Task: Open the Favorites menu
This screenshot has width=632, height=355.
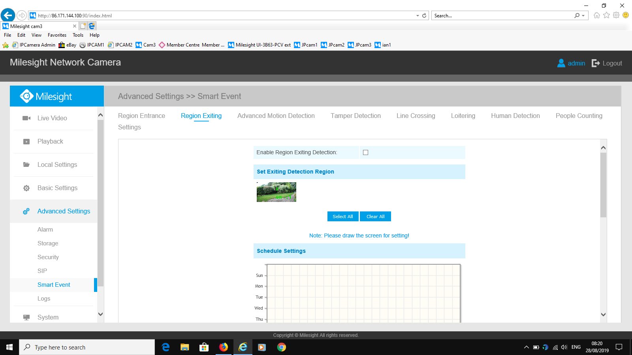Action: pos(57,35)
